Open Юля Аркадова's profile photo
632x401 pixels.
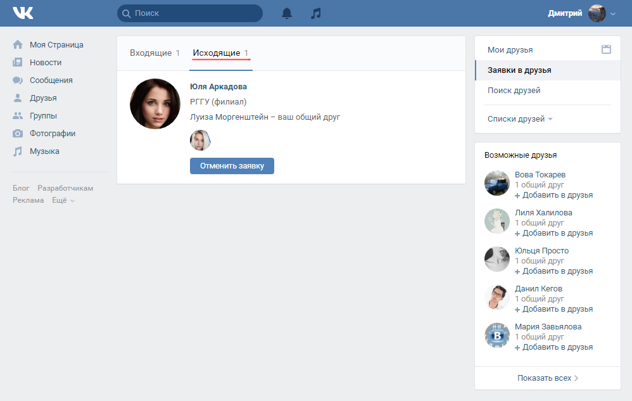click(x=155, y=104)
